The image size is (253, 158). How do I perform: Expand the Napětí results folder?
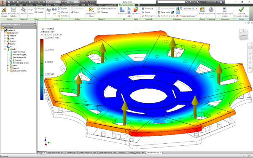pos(8,65)
